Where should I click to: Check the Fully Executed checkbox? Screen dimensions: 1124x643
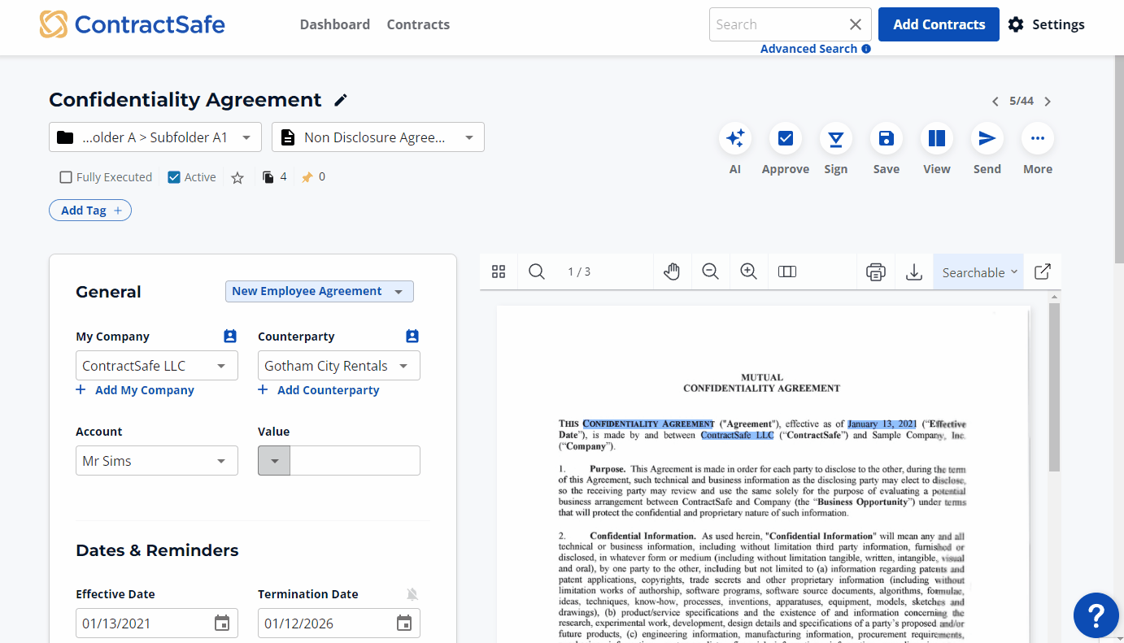coord(67,177)
